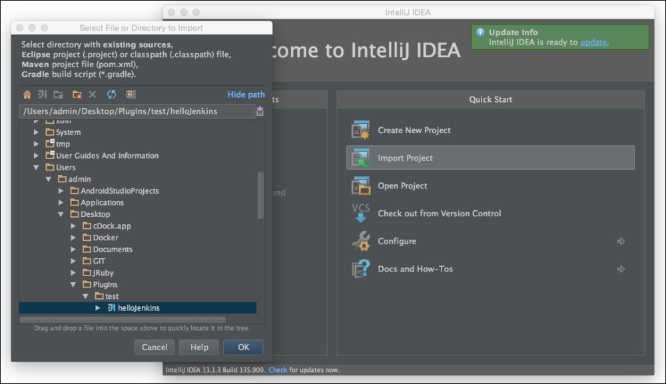
Task: Collapse the test folder
Action: 85,296
